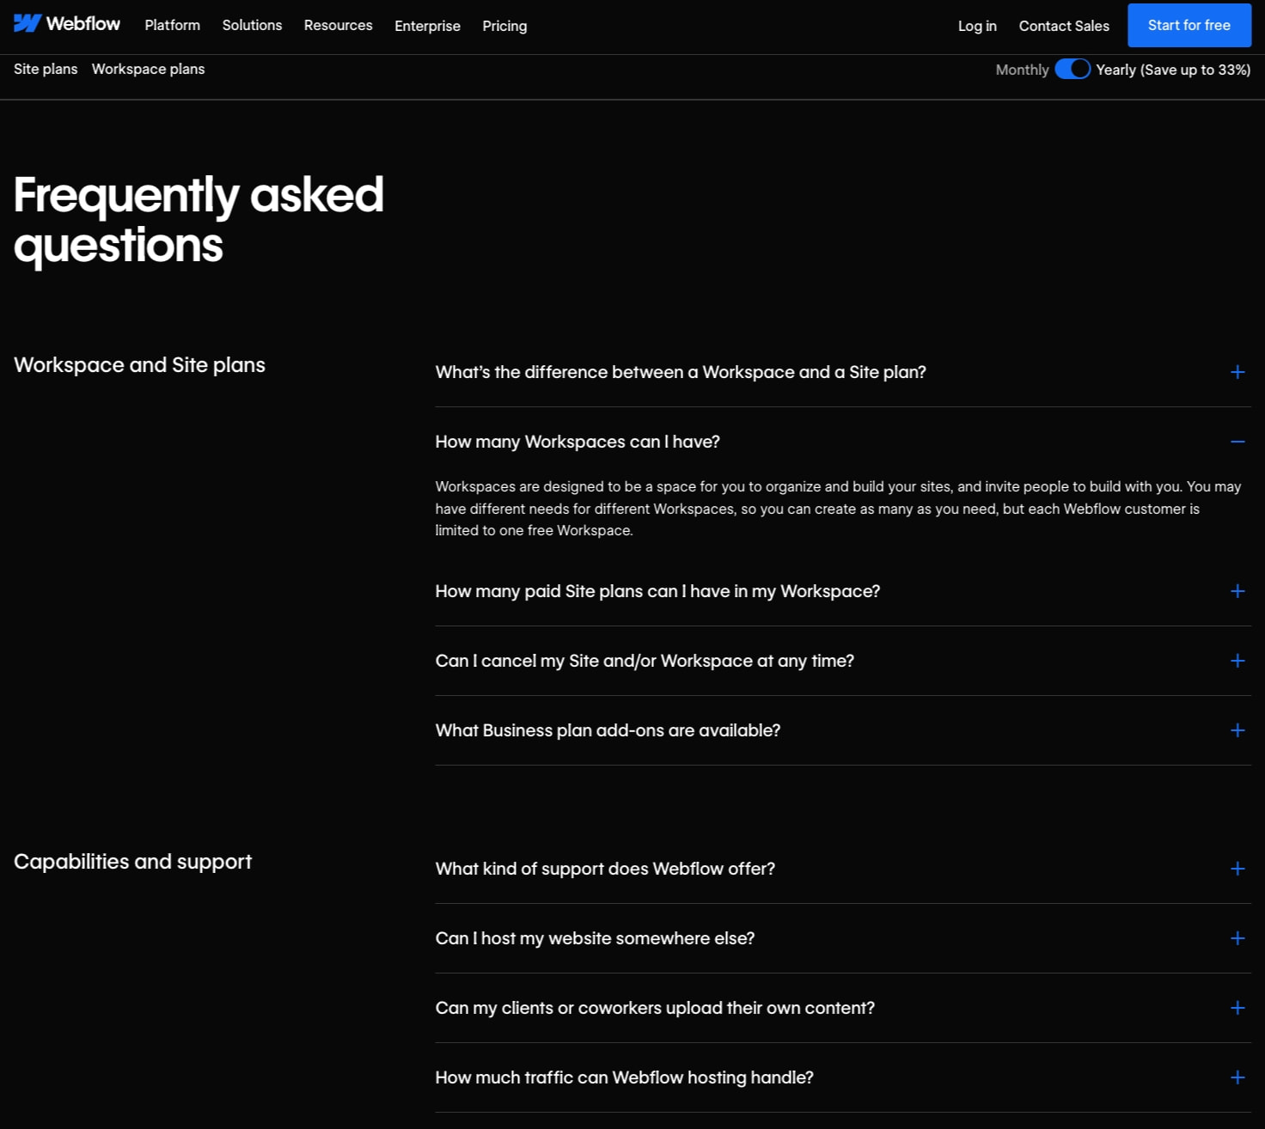Switch to the Workspace plans tab

(x=148, y=69)
